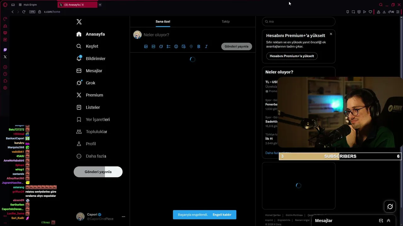Open Anasayfa home in X sidebar
Screen dimensions: 403x226
tap(91, 34)
